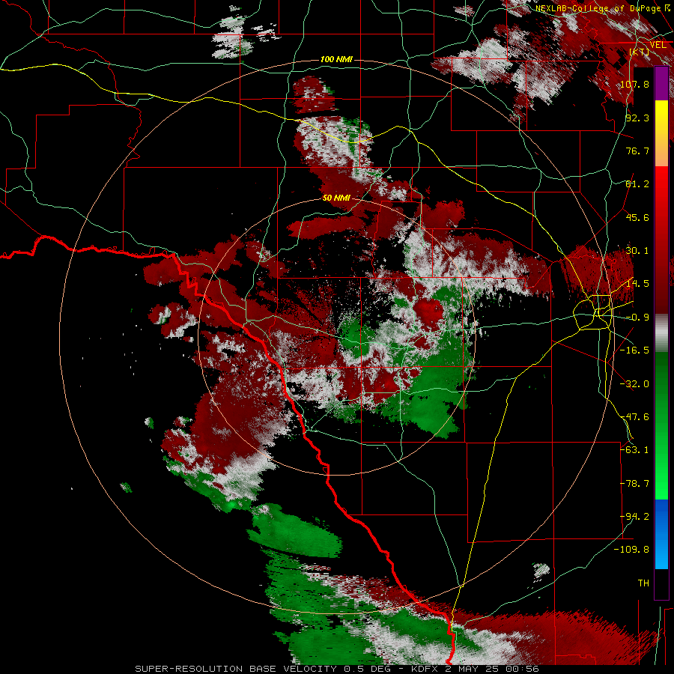Screen dimensions: 674x674
Task: Click the 45.6 velocity scale value
Action: click(637, 217)
